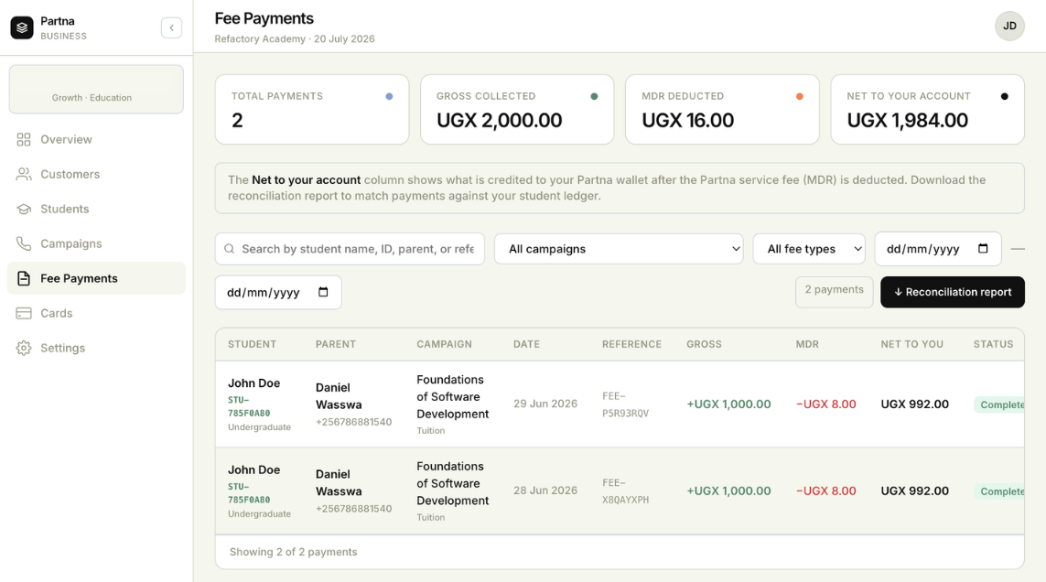The image size is (1046, 582).
Task: Click the Settings gear icon
Action: (24, 348)
